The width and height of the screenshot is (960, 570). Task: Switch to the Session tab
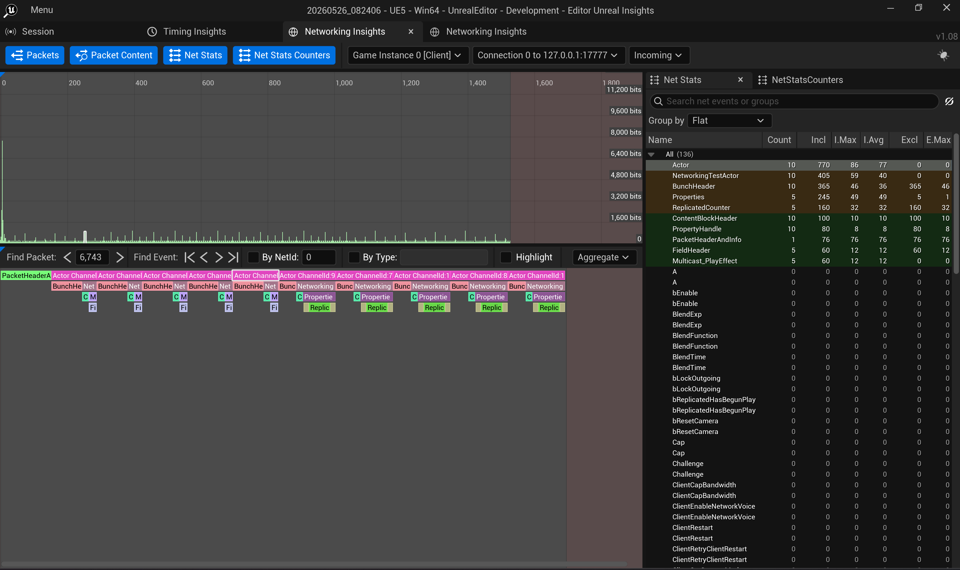30,31
